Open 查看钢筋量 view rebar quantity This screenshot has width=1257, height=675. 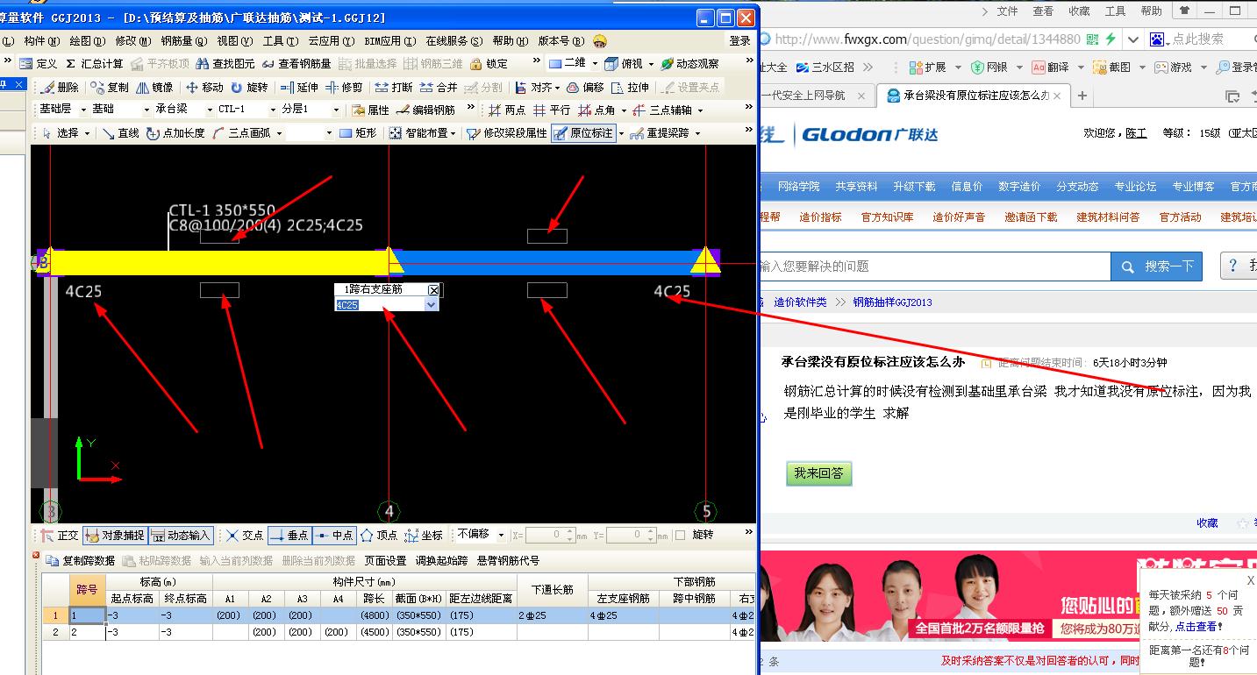tap(296, 64)
